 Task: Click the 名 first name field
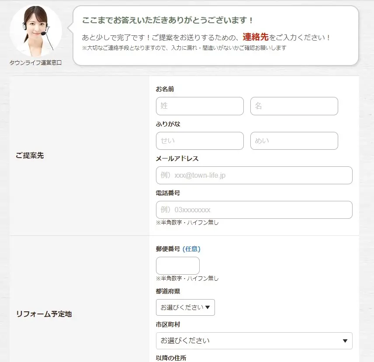coord(294,106)
